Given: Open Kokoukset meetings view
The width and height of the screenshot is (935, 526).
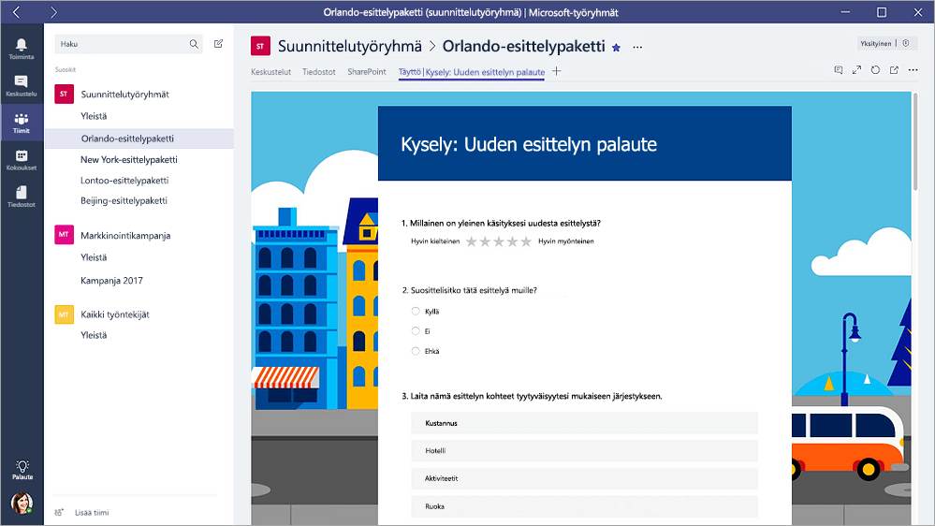Looking at the screenshot, I should pyautogui.click(x=22, y=160).
